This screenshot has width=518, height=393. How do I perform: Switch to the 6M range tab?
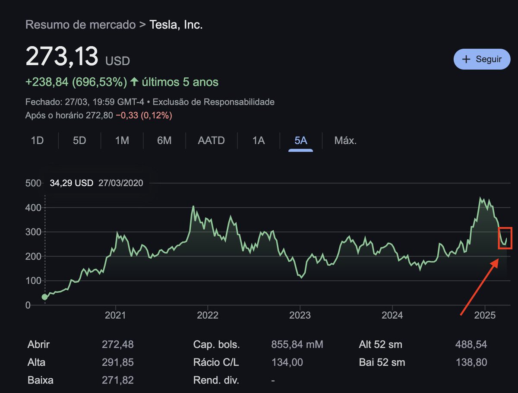coord(164,140)
